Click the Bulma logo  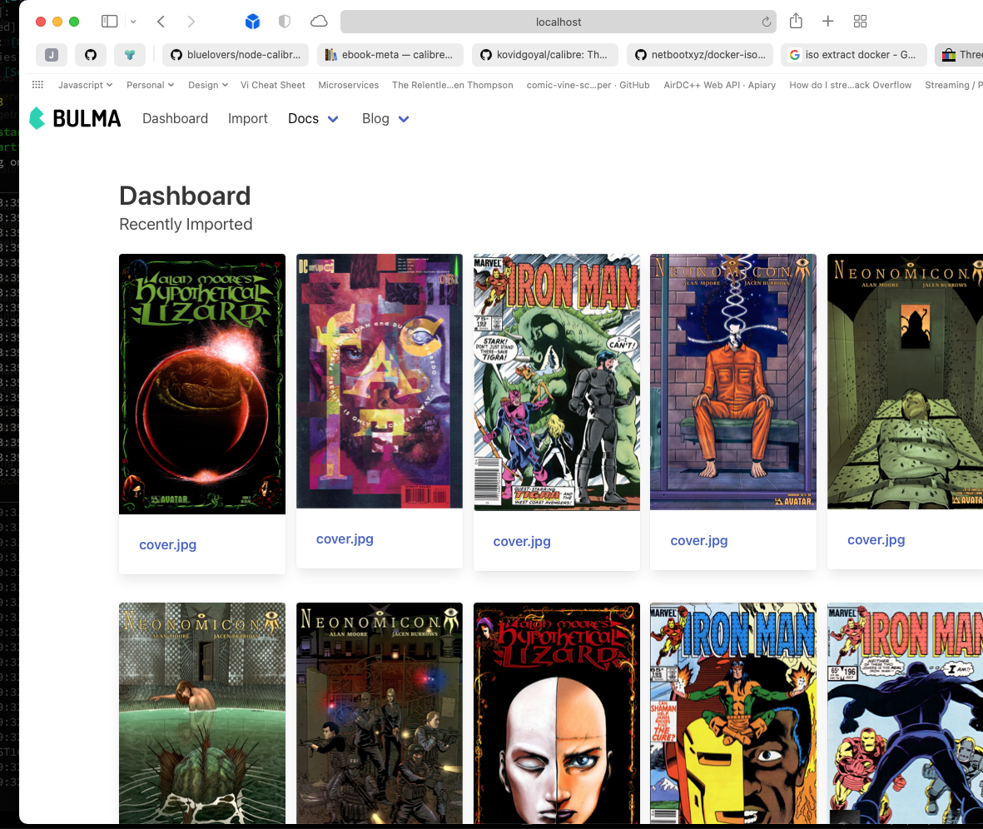click(x=75, y=118)
